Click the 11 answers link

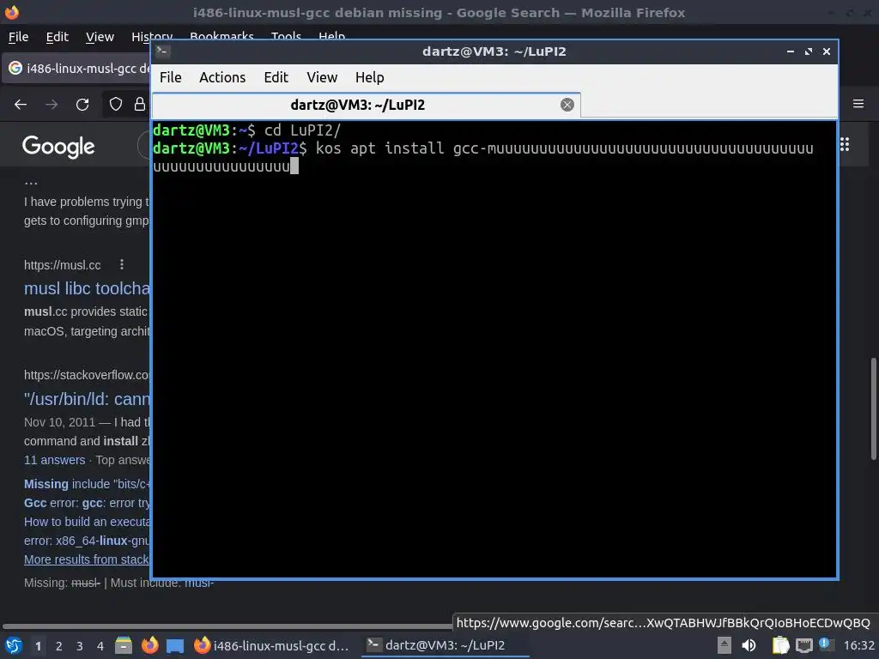point(54,460)
